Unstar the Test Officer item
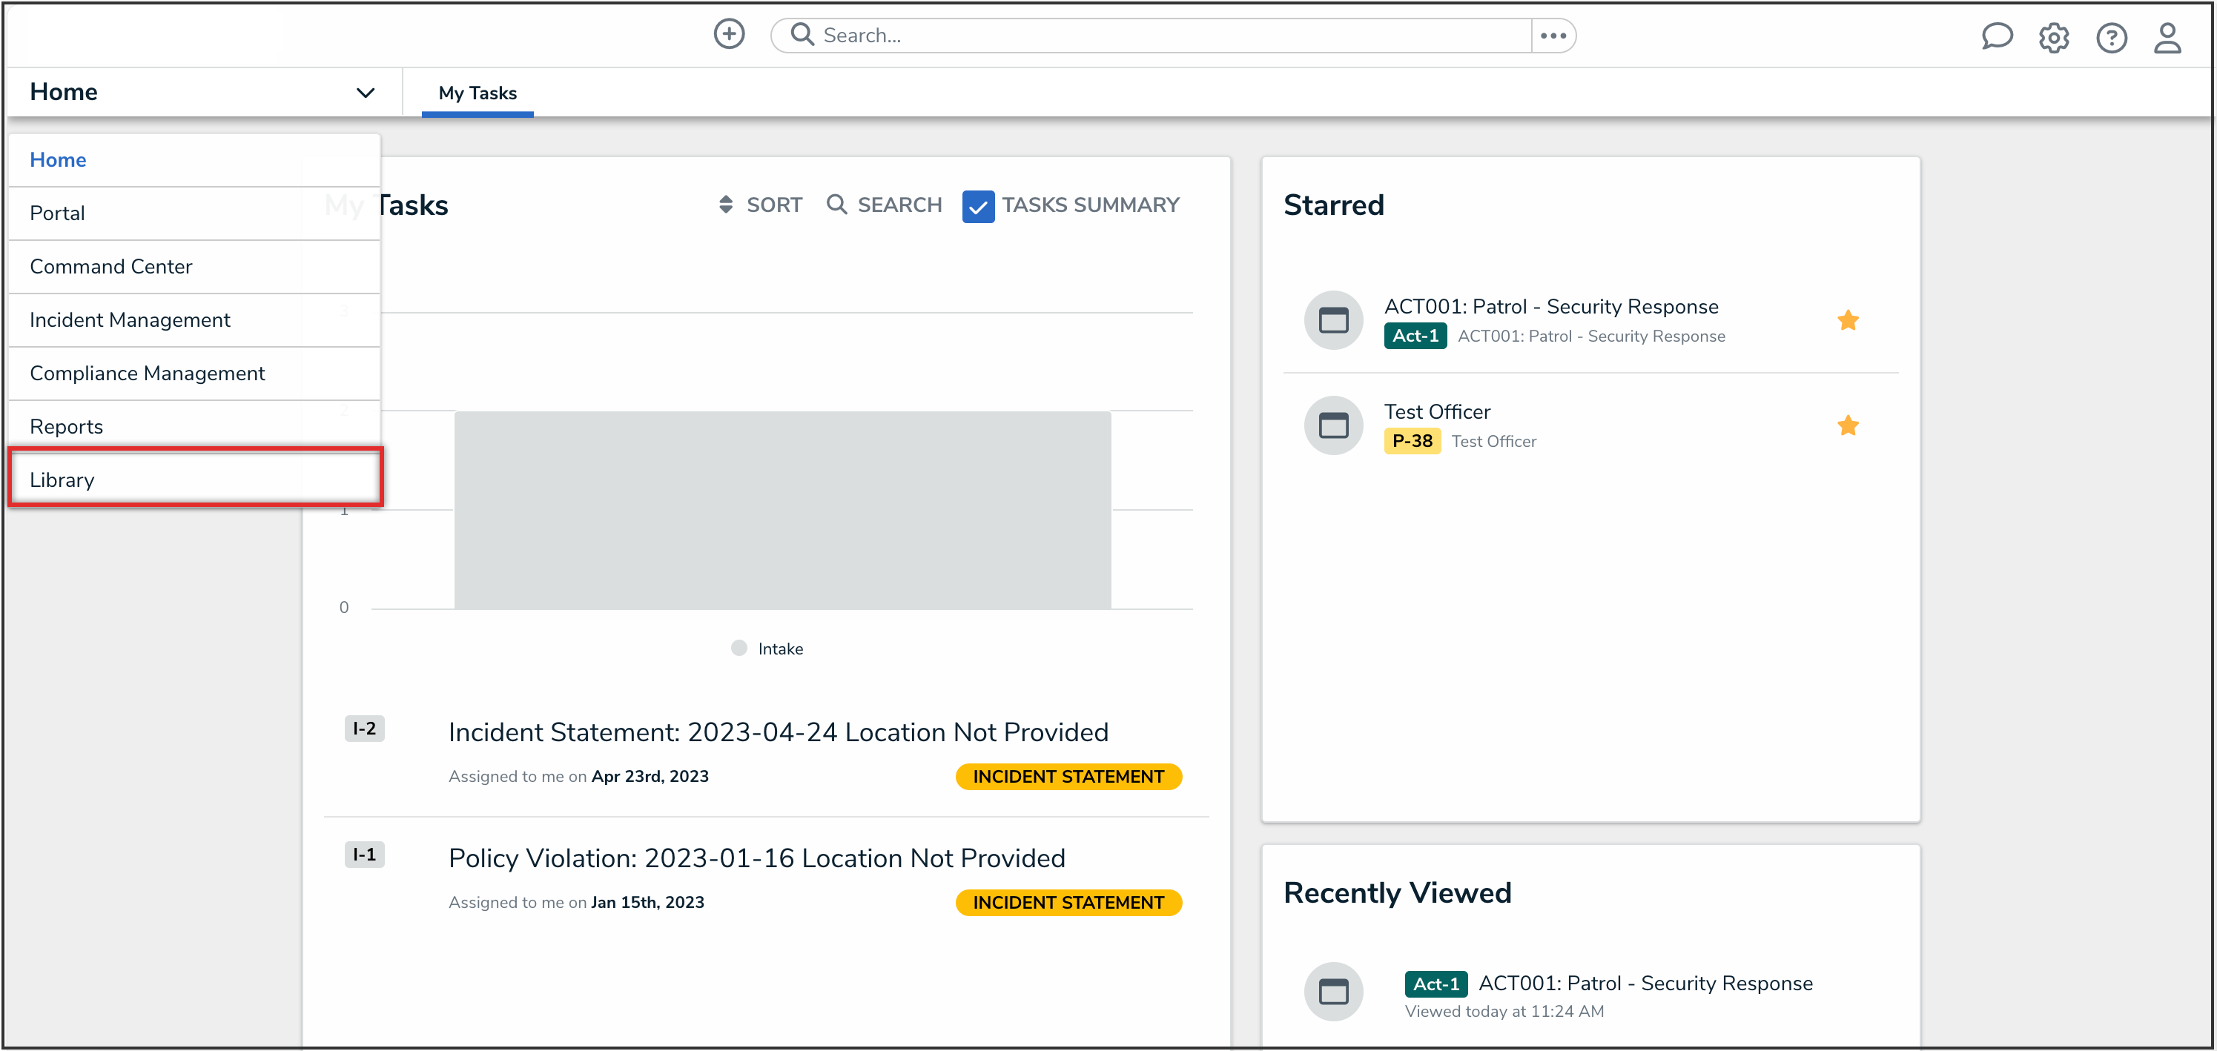This screenshot has height=1051, width=2217. tap(1847, 425)
